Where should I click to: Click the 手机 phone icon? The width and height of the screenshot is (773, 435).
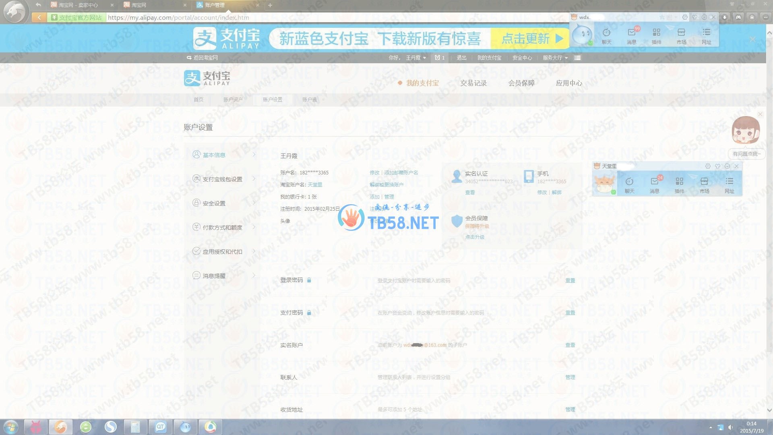click(x=529, y=176)
